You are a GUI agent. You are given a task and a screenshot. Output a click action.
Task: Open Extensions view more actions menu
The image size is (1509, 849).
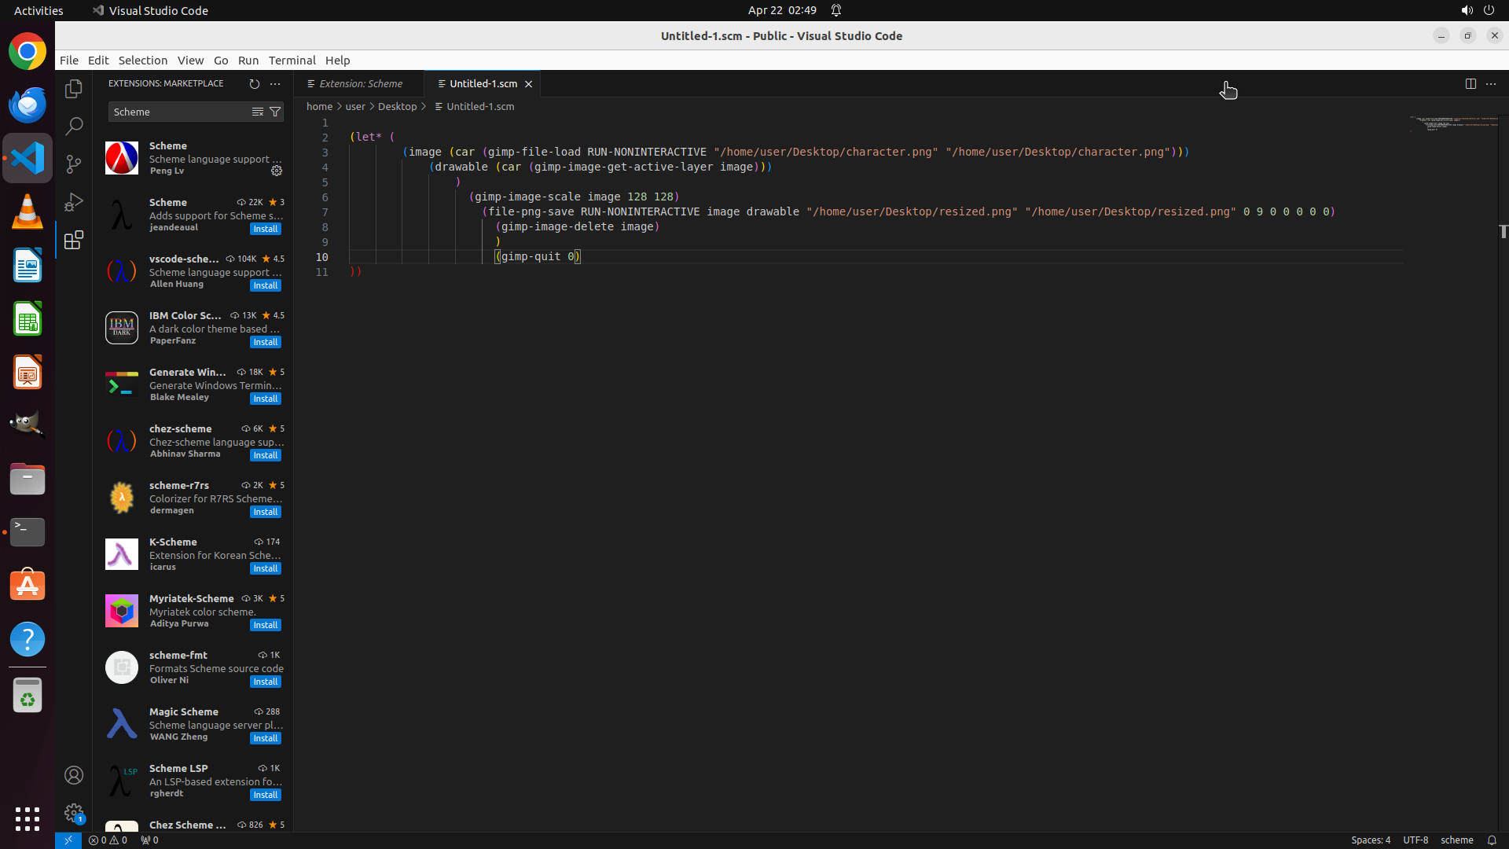click(275, 83)
